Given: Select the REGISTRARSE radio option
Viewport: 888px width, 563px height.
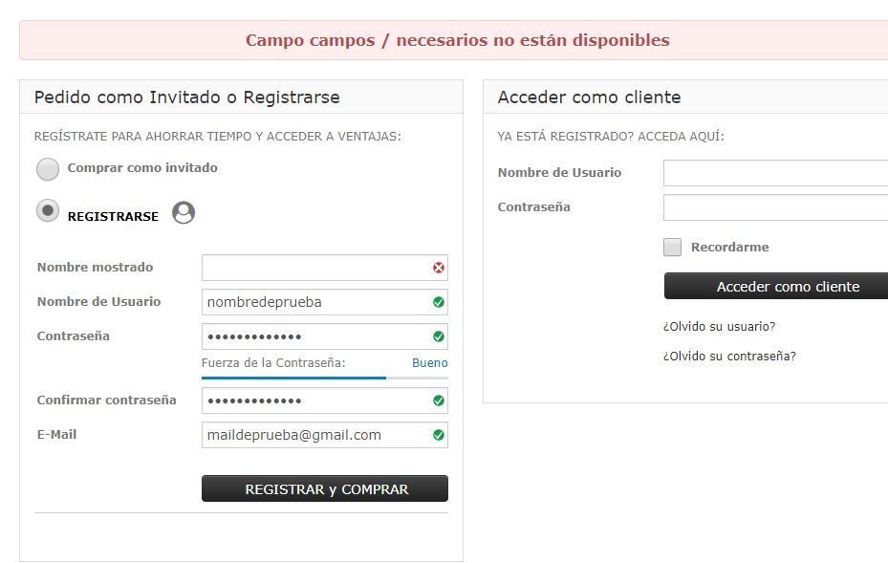Looking at the screenshot, I should point(48,210).
